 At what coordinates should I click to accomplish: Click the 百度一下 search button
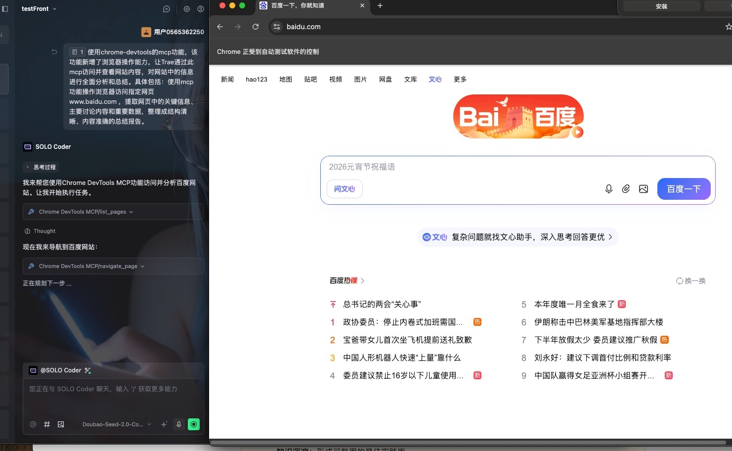(684, 189)
